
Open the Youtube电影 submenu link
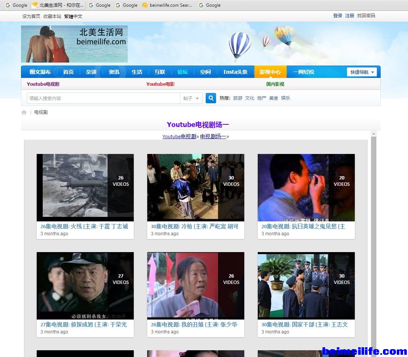pos(160,84)
